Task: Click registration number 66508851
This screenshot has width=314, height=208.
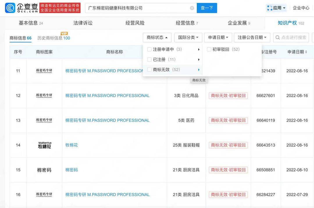Action: click(266, 170)
